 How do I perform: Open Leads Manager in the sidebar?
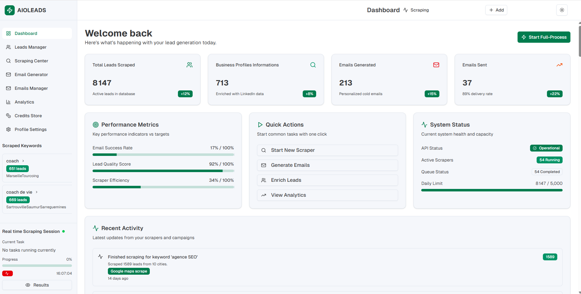tap(30, 47)
